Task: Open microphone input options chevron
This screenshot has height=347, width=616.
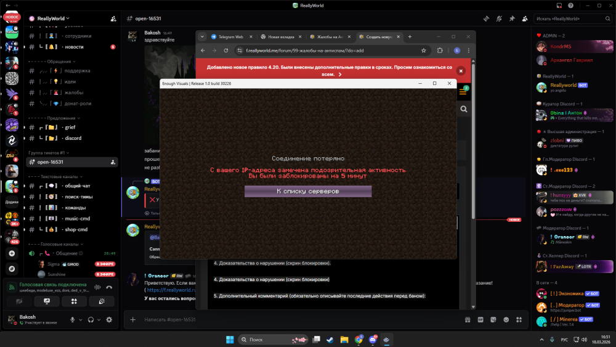Action: point(81,320)
